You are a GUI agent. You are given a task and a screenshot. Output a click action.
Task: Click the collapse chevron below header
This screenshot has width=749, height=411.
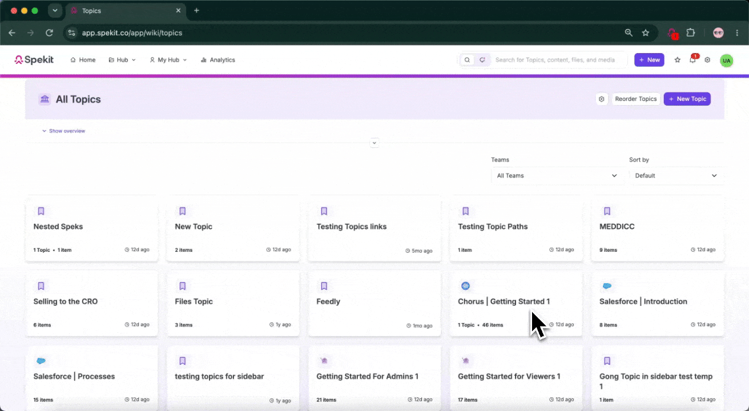tap(374, 143)
